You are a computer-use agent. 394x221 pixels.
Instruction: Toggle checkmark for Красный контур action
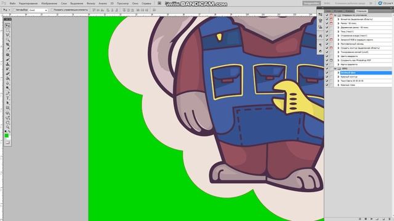[327, 77]
